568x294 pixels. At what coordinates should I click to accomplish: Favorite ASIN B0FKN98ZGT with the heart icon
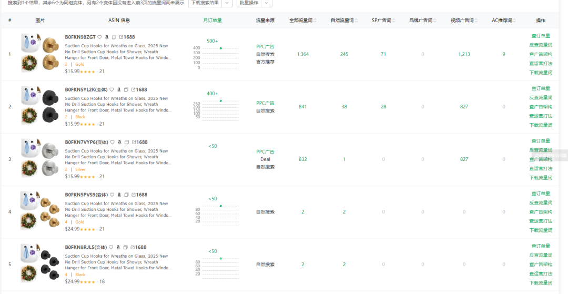(99, 37)
